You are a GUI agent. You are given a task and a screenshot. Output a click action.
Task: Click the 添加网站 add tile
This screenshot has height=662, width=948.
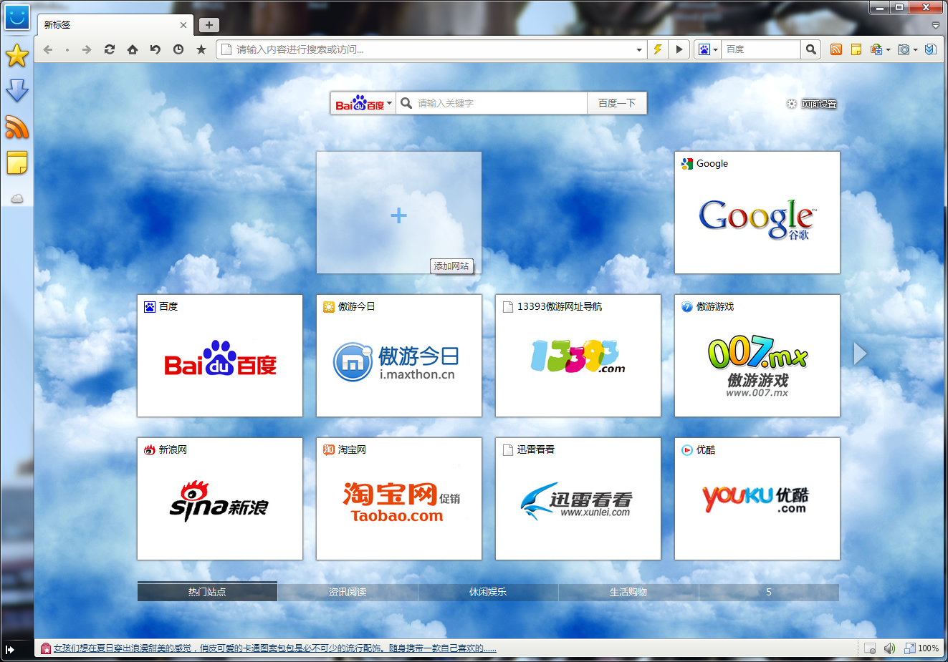399,213
